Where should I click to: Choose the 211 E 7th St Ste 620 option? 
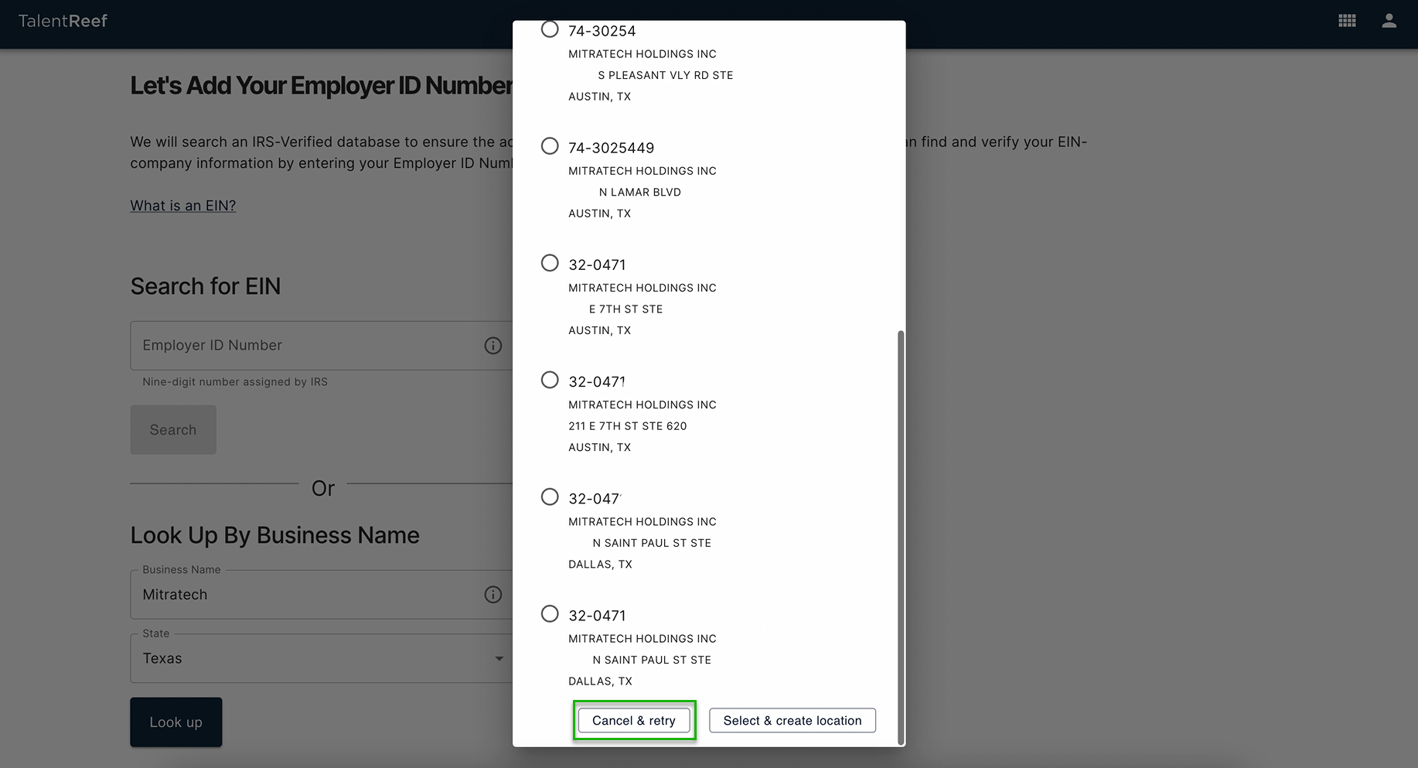pyautogui.click(x=550, y=380)
